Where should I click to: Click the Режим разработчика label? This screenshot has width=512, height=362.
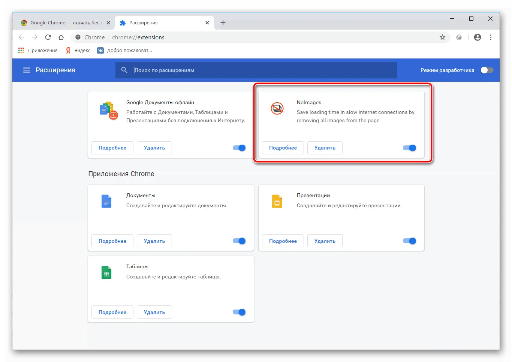(447, 70)
